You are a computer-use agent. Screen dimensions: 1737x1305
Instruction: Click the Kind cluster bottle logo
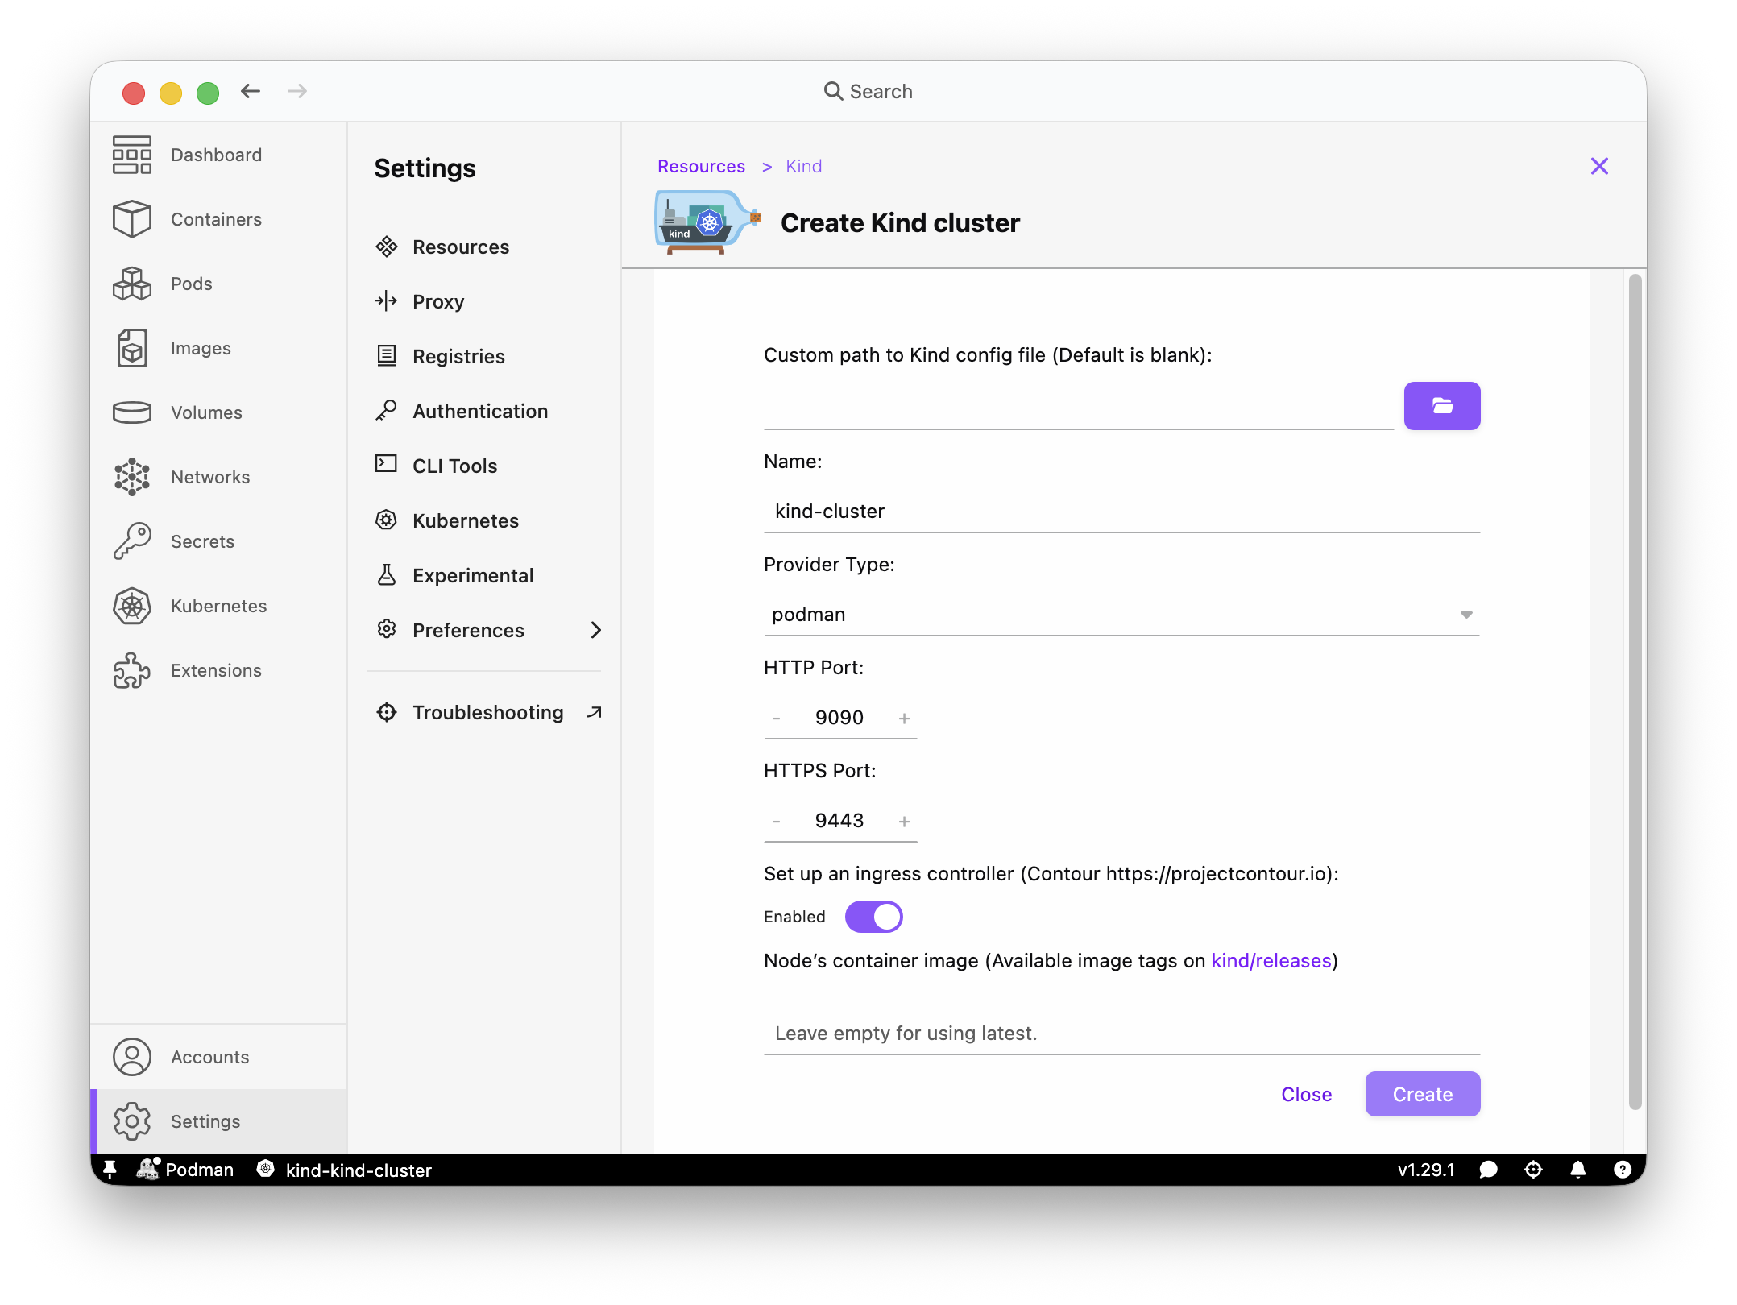tap(708, 222)
